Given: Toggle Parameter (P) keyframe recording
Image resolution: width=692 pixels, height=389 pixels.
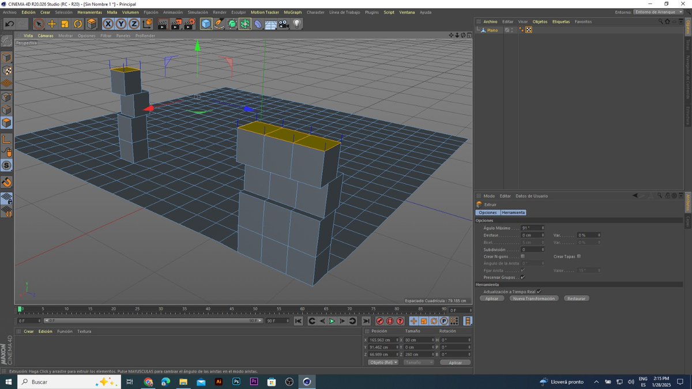Looking at the screenshot, I should [x=443, y=321].
